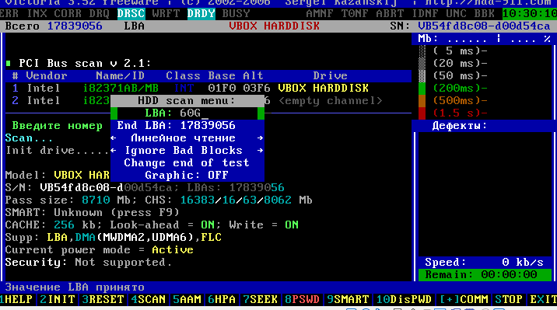The width and height of the screenshot is (557, 310).
Task: Click the LBA: 60G input field
Action: click(x=187, y=113)
